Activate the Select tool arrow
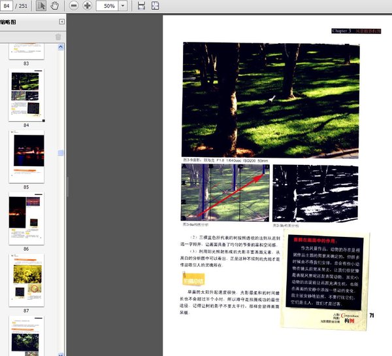 (x=41, y=6)
